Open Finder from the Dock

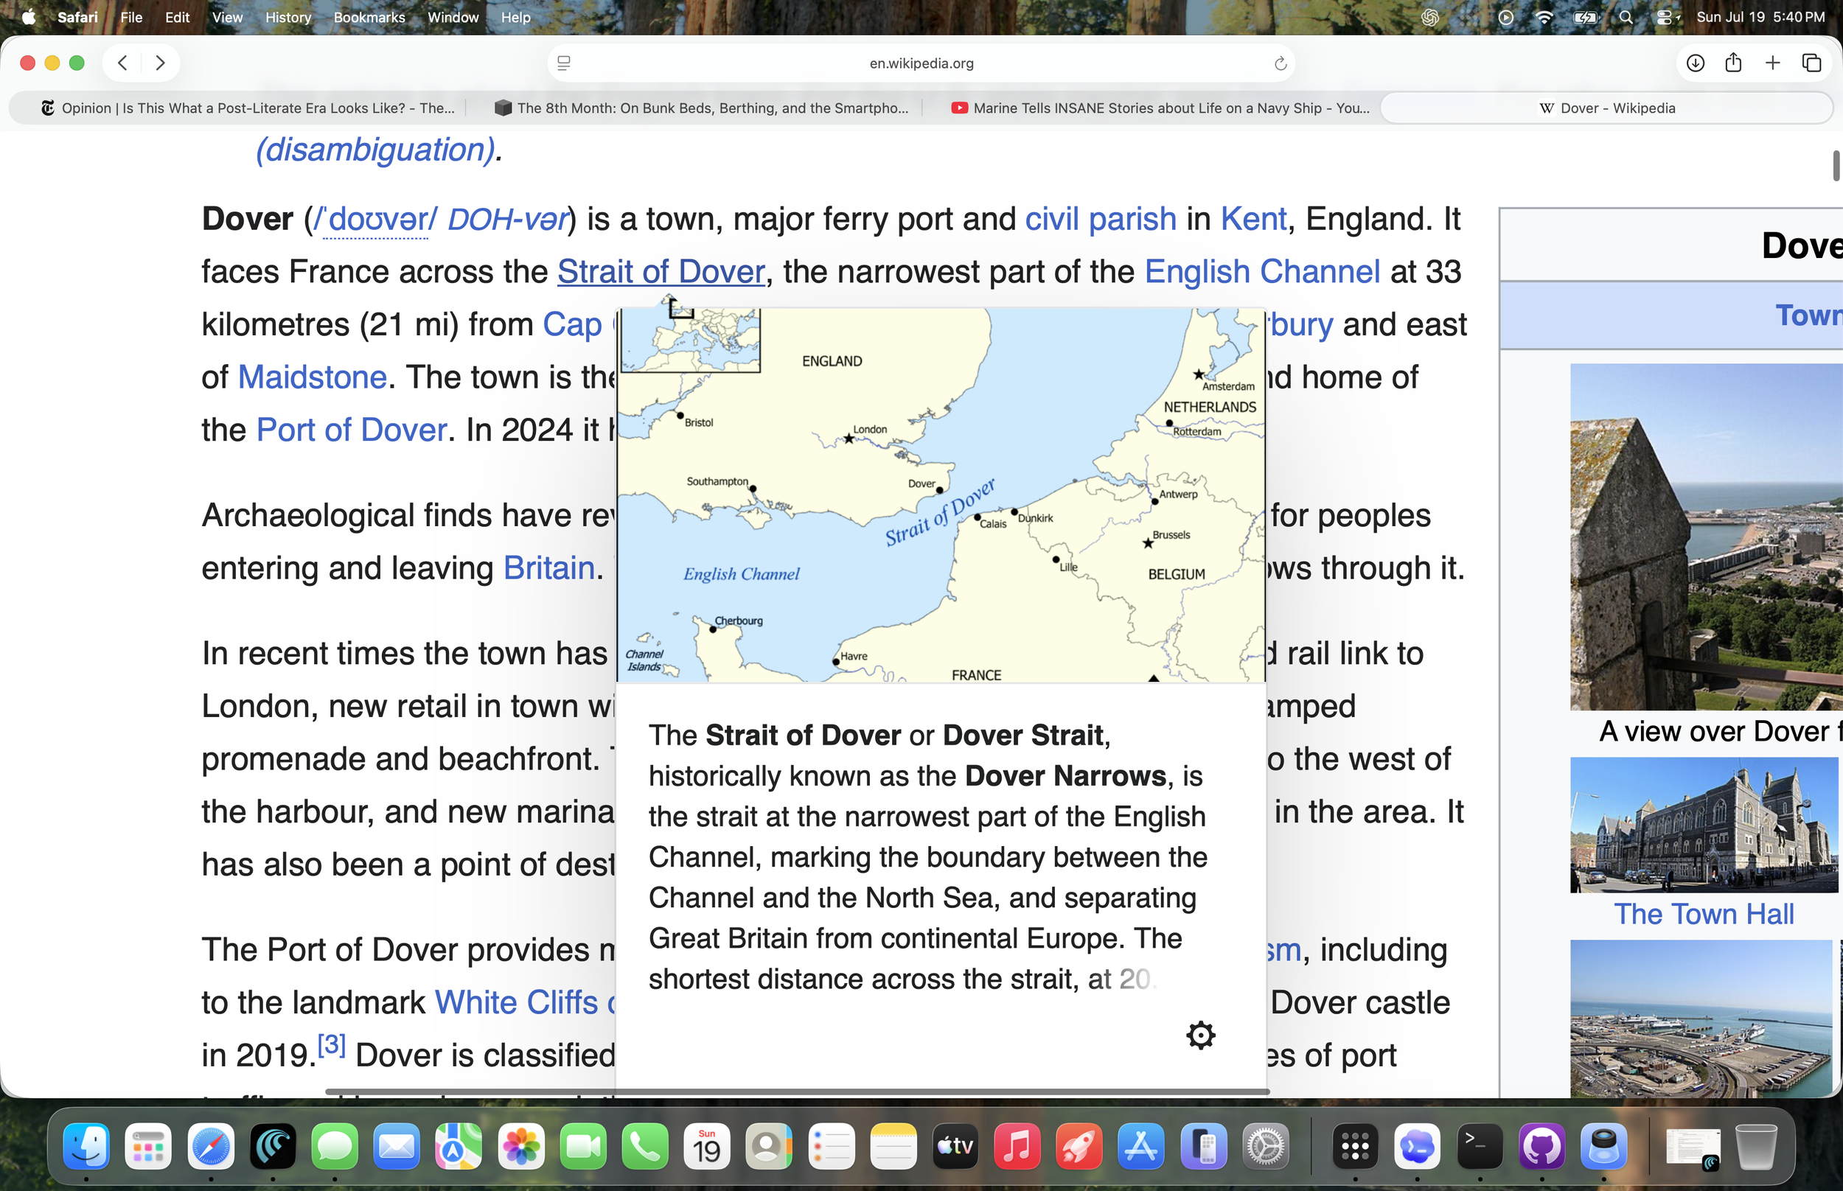click(86, 1146)
